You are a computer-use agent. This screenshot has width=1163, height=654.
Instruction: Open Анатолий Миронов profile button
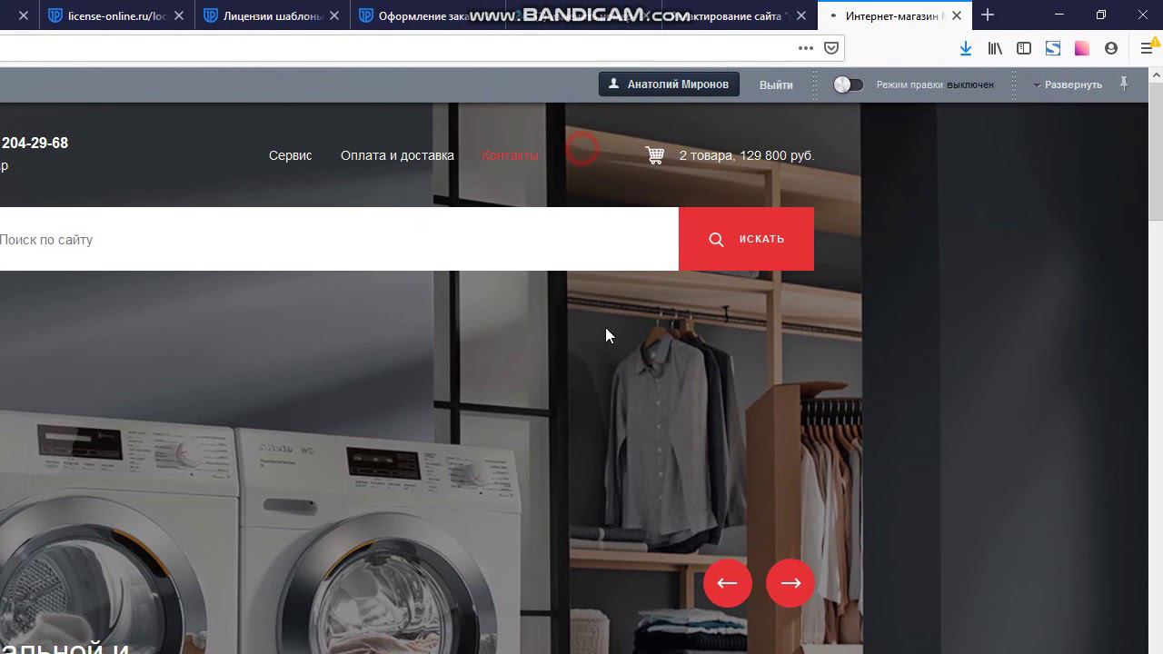click(x=669, y=84)
